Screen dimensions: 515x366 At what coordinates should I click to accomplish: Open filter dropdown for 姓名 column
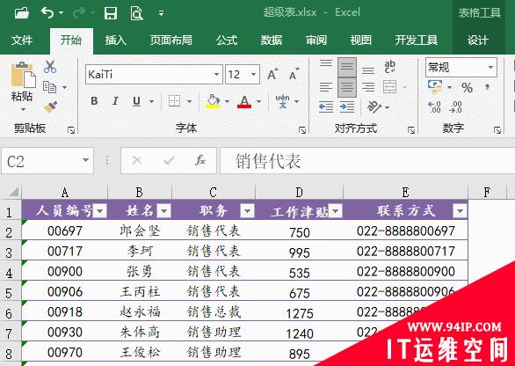point(163,211)
